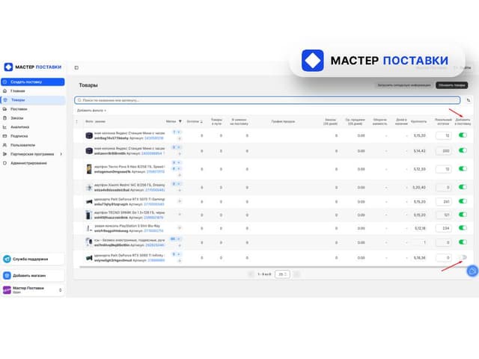Screen dimensions: 479x359
Task: Open the rows-per-page selector showing 25
Action: point(282,274)
